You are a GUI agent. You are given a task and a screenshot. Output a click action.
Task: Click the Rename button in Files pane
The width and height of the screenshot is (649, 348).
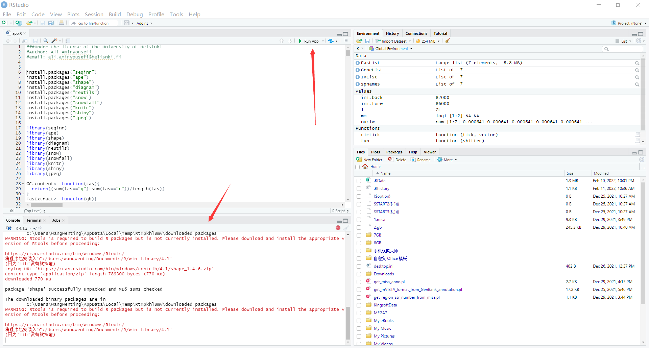click(x=420, y=160)
